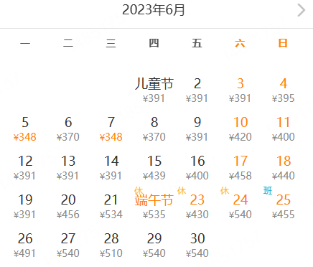
Task: Select workday June 25 priced ¥455
Action: pos(284,207)
